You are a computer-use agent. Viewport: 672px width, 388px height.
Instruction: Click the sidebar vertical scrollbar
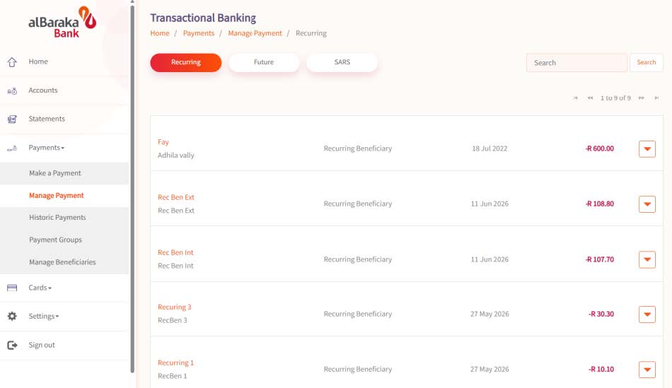point(132,189)
